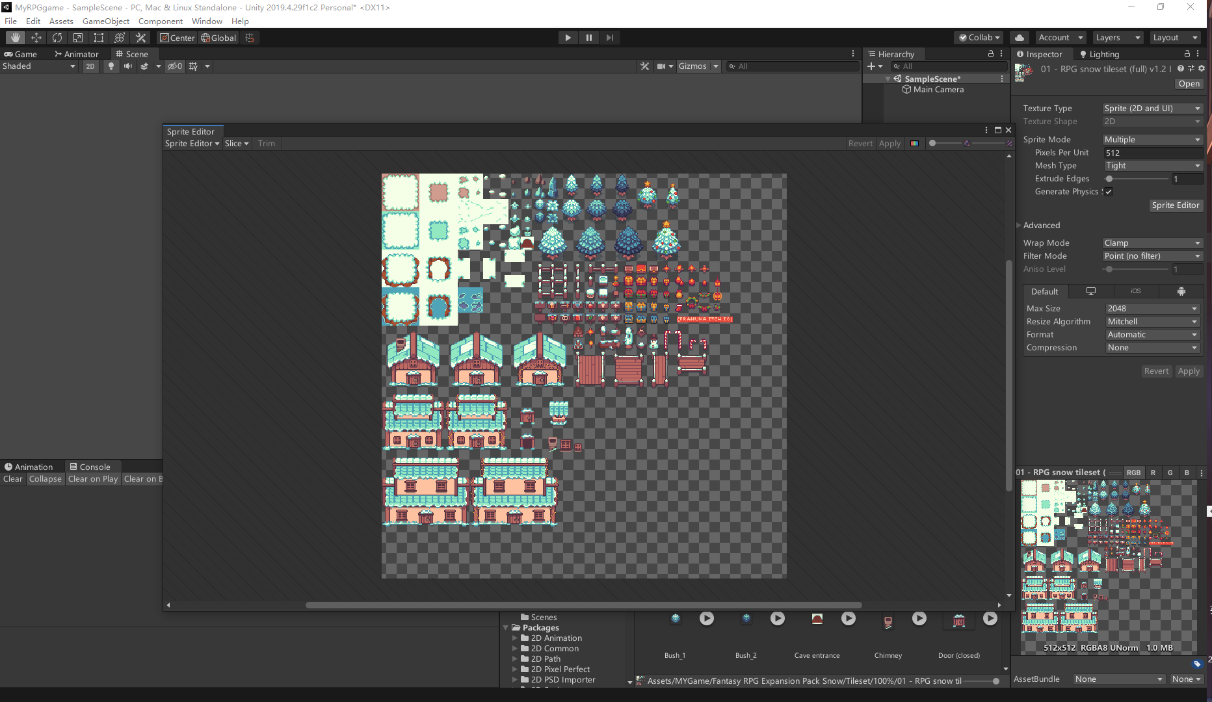
Task: Open the Shaded draw mode dropdown
Action: click(x=39, y=66)
